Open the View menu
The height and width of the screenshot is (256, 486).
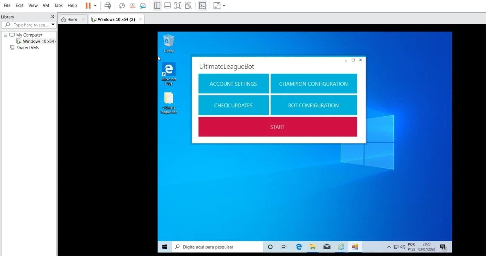(33, 6)
